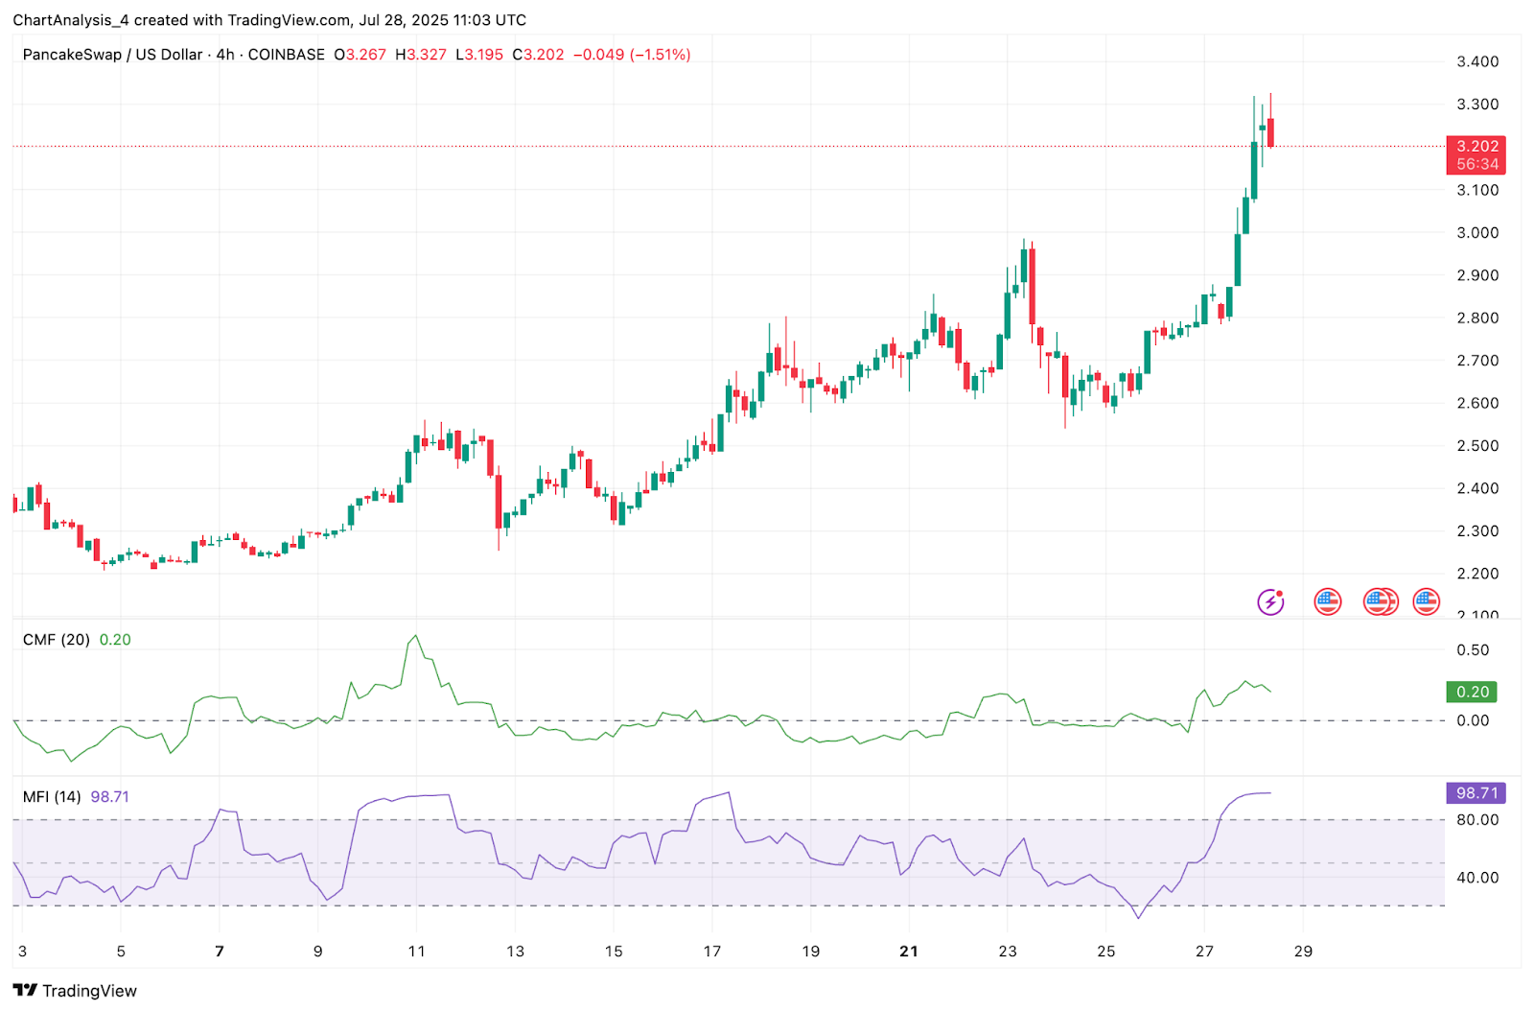The width and height of the screenshot is (1534, 1012).
Task: Click the date label 11 on time axis
Action: [x=416, y=952]
